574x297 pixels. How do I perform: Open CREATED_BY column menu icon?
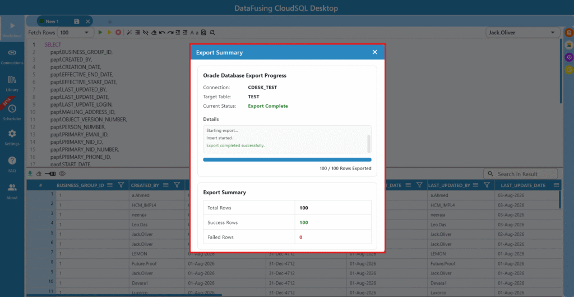(165, 185)
